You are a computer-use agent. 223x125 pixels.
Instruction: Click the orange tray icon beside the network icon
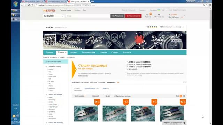pyautogui.click(x=14, y=116)
